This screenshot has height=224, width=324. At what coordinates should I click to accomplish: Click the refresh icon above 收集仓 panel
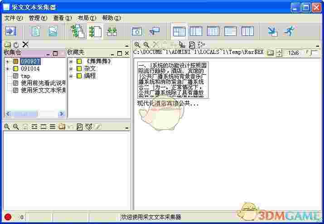tap(16, 44)
